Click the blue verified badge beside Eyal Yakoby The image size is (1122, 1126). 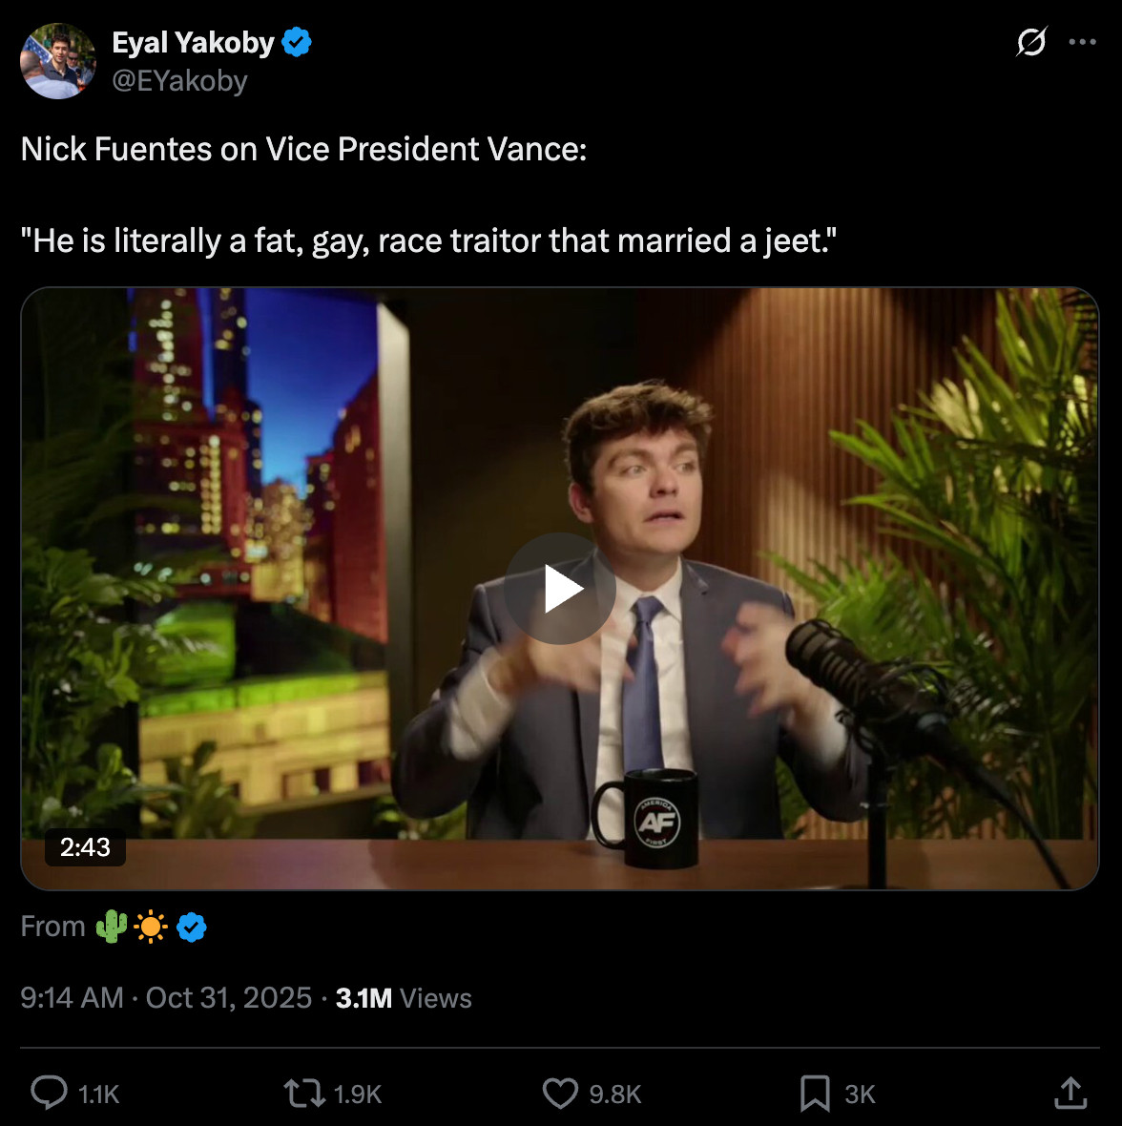[x=297, y=43]
